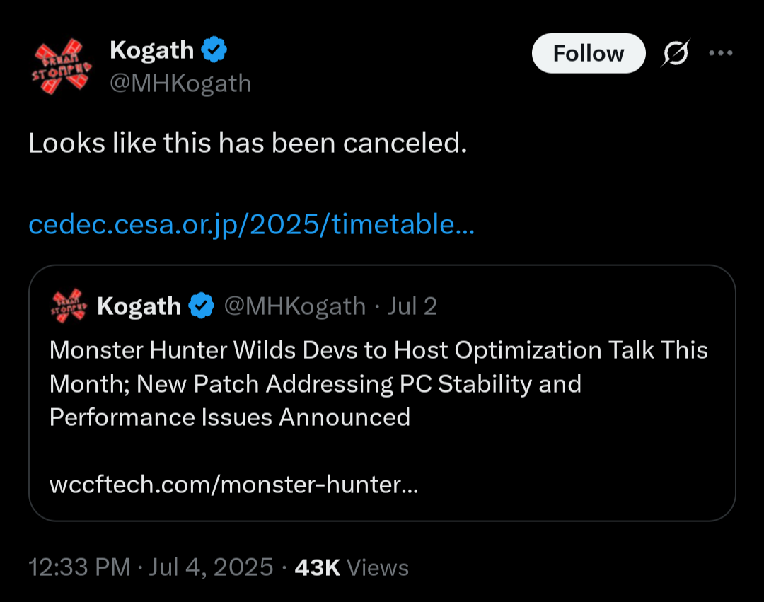Open the 43K Views count

(352, 567)
